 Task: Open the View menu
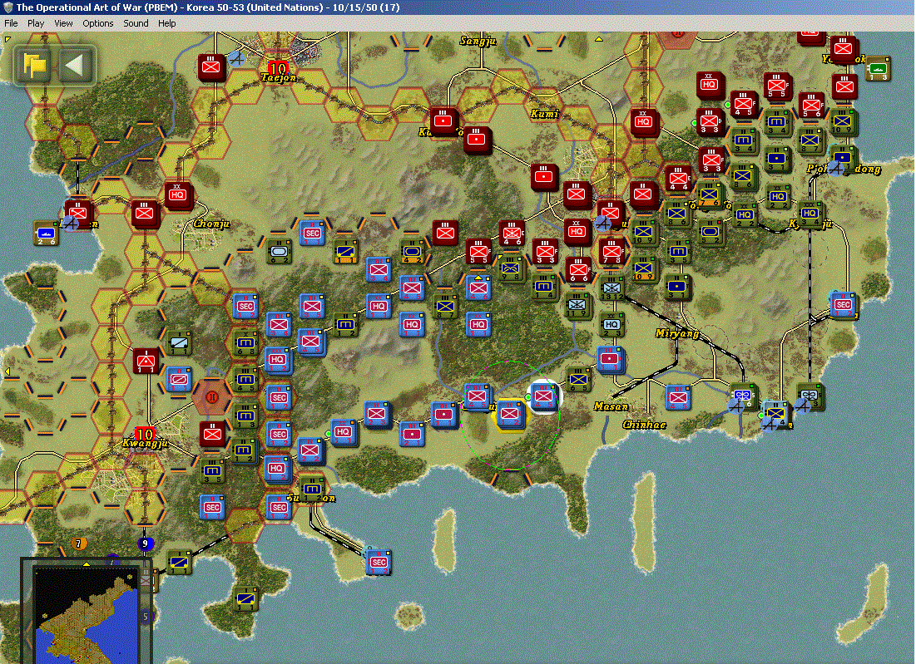point(63,23)
